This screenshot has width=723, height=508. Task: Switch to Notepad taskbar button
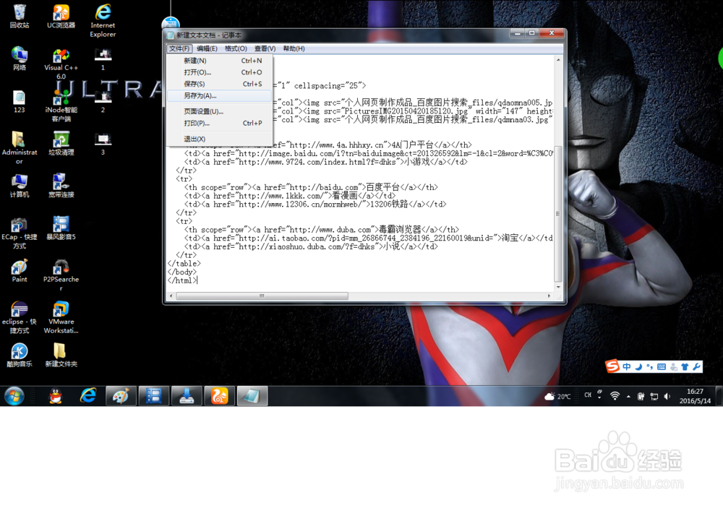point(252,396)
